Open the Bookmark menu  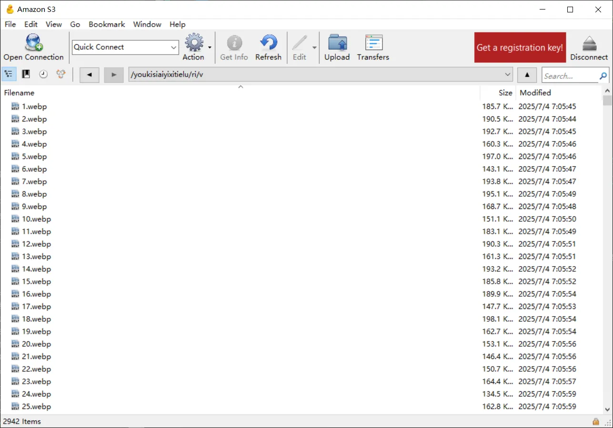[107, 24]
